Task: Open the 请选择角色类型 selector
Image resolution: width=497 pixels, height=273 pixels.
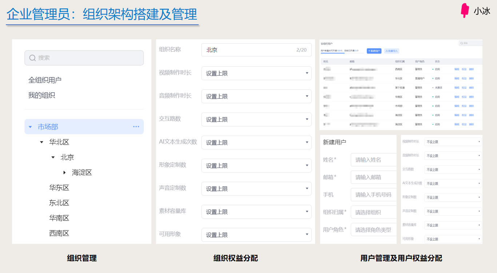Action: point(374,230)
